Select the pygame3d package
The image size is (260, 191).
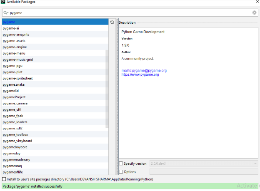55,91
